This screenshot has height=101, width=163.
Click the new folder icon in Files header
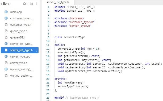pyautogui.click(x=31, y=4)
